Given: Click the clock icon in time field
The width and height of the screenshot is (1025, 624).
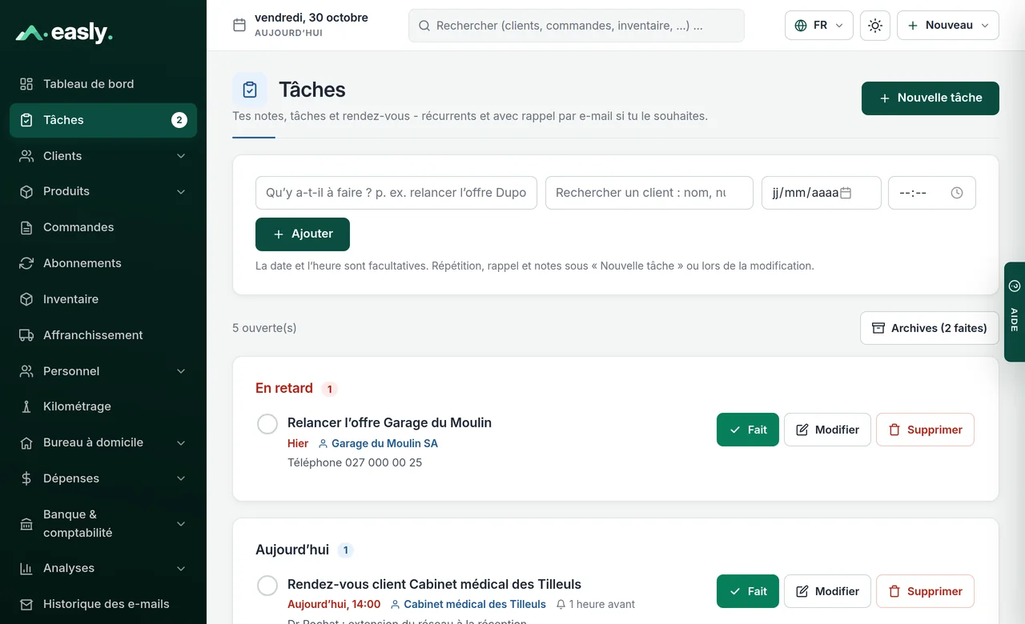Looking at the screenshot, I should 956,193.
